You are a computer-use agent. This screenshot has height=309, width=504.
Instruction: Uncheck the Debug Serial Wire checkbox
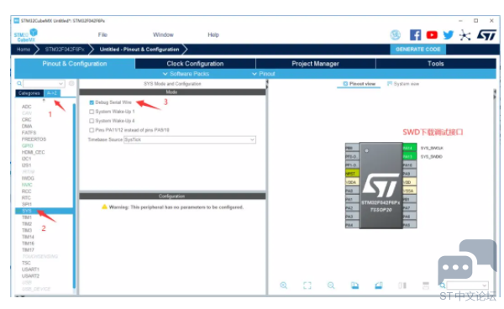coord(92,102)
